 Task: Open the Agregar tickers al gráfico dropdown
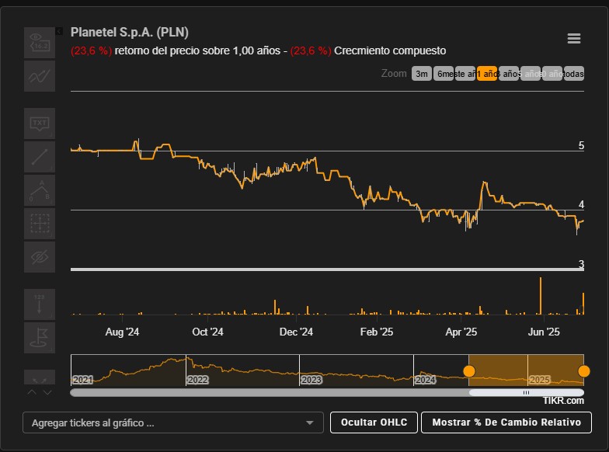[x=173, y=423]
